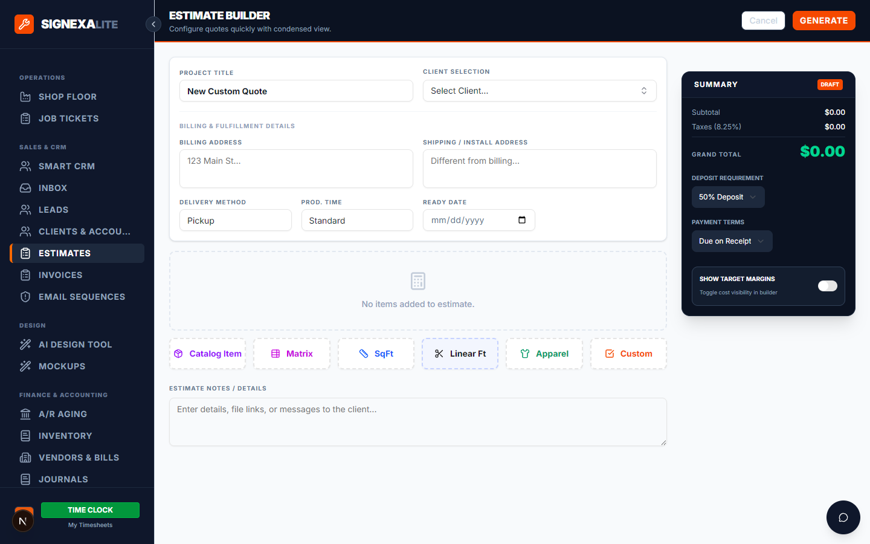Image resolution: width=870 pixels, height=544 pixels.
Task: Click the calendar icon in Ready Date
Action: (x=522, y=220)
